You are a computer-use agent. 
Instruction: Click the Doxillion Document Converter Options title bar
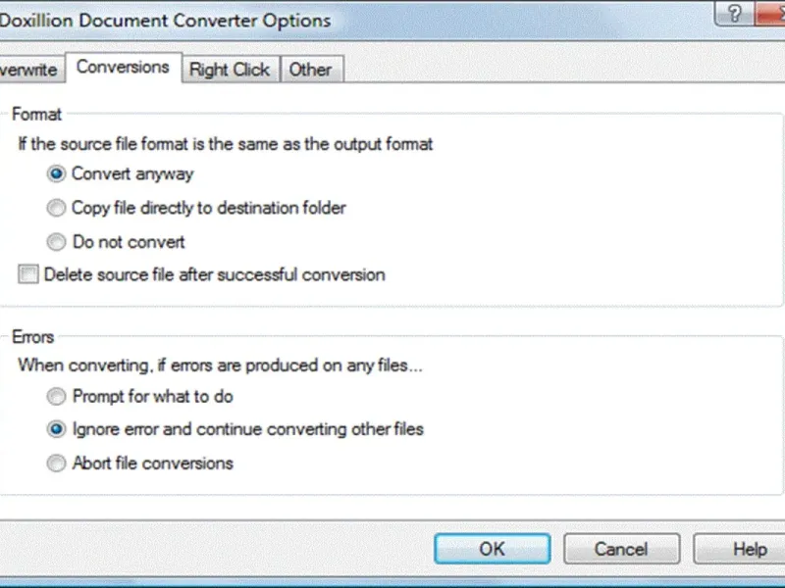pos(294,19)
